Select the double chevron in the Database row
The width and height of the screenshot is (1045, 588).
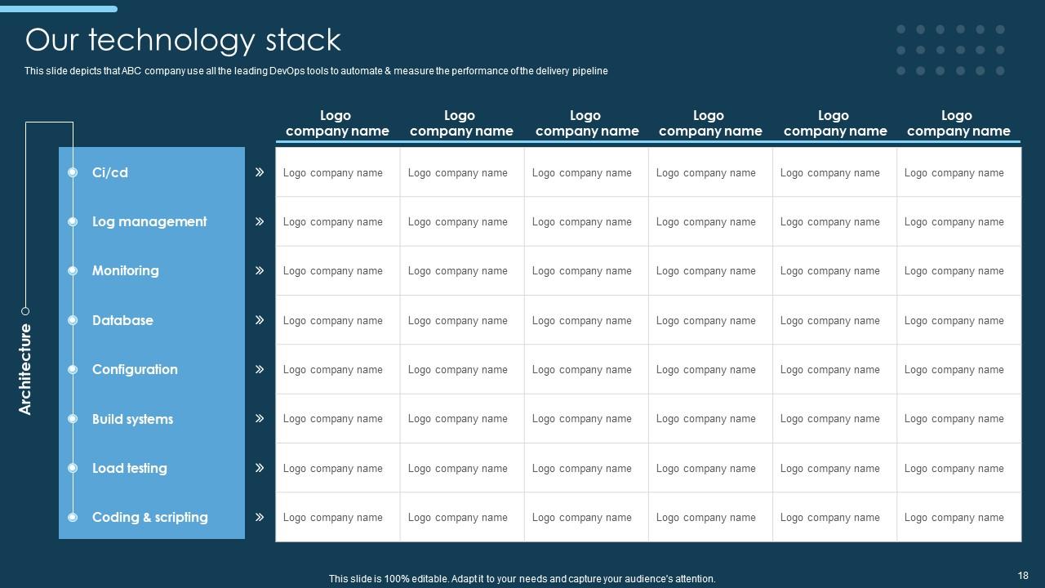[x=260, y=320]
